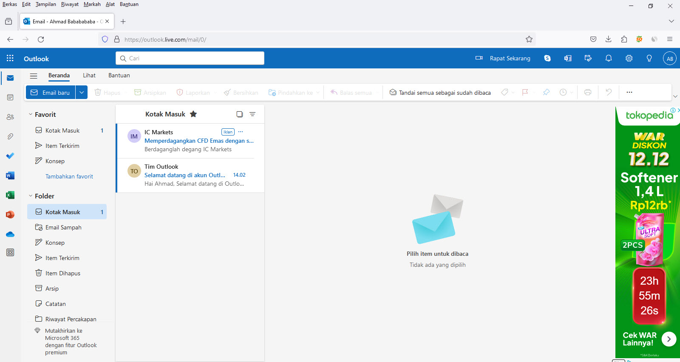This screenshot has width=680, height=362.
Task: Click Tandai semua sebagai sudah dibaca
Action: 440,93
